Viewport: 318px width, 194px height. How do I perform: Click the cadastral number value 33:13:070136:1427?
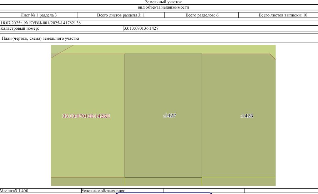click(x=141, y=29)
